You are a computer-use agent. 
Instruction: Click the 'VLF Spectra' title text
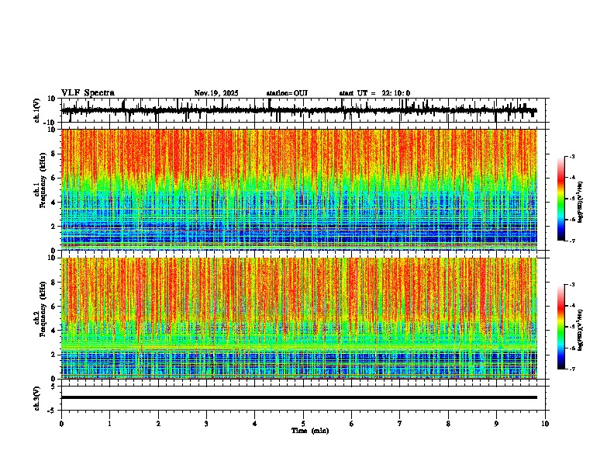click(88, 93)
